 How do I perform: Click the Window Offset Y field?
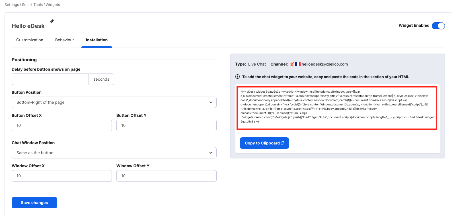[x=167, y=176]
